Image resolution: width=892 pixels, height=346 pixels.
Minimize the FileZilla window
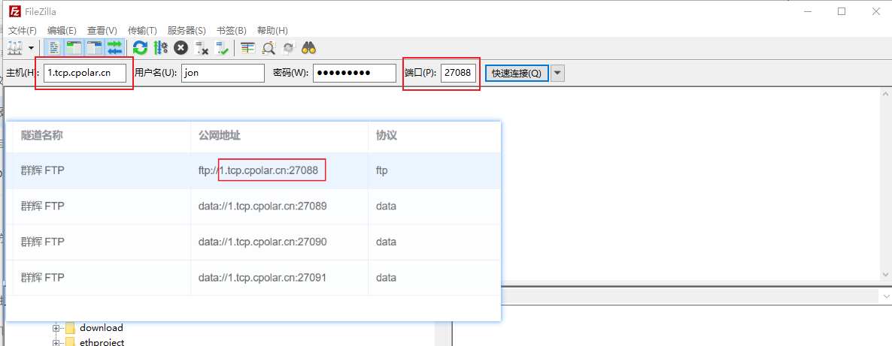(x=809, y=11)
